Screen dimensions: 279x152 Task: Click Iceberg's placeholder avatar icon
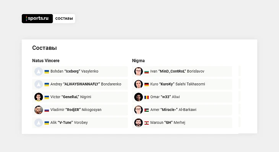(39, 71)
